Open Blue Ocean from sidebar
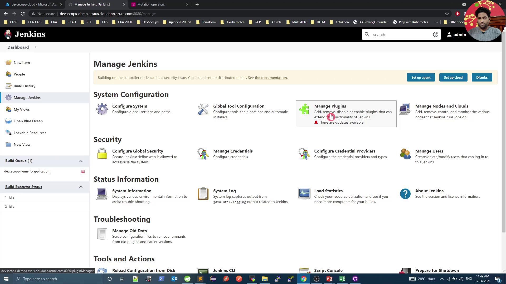The image size is (506, 284). pos(28,121)
